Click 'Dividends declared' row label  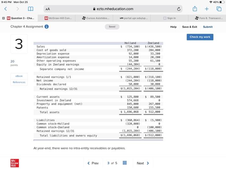pyautogui.click(x=51, y=84)
